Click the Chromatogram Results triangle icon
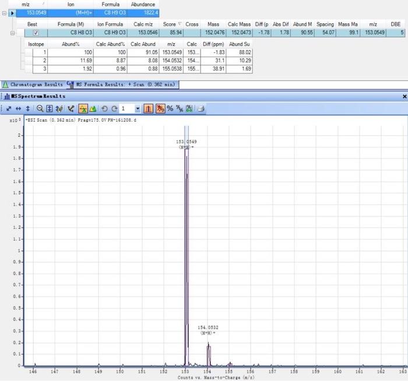408x381 pixels. coord(5,85)
